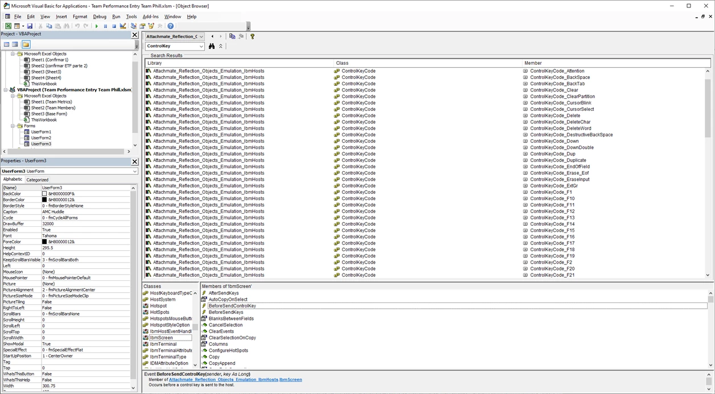
Task: Sort results by Library column header
Action: pyautogui.click(x=239, y=63)
